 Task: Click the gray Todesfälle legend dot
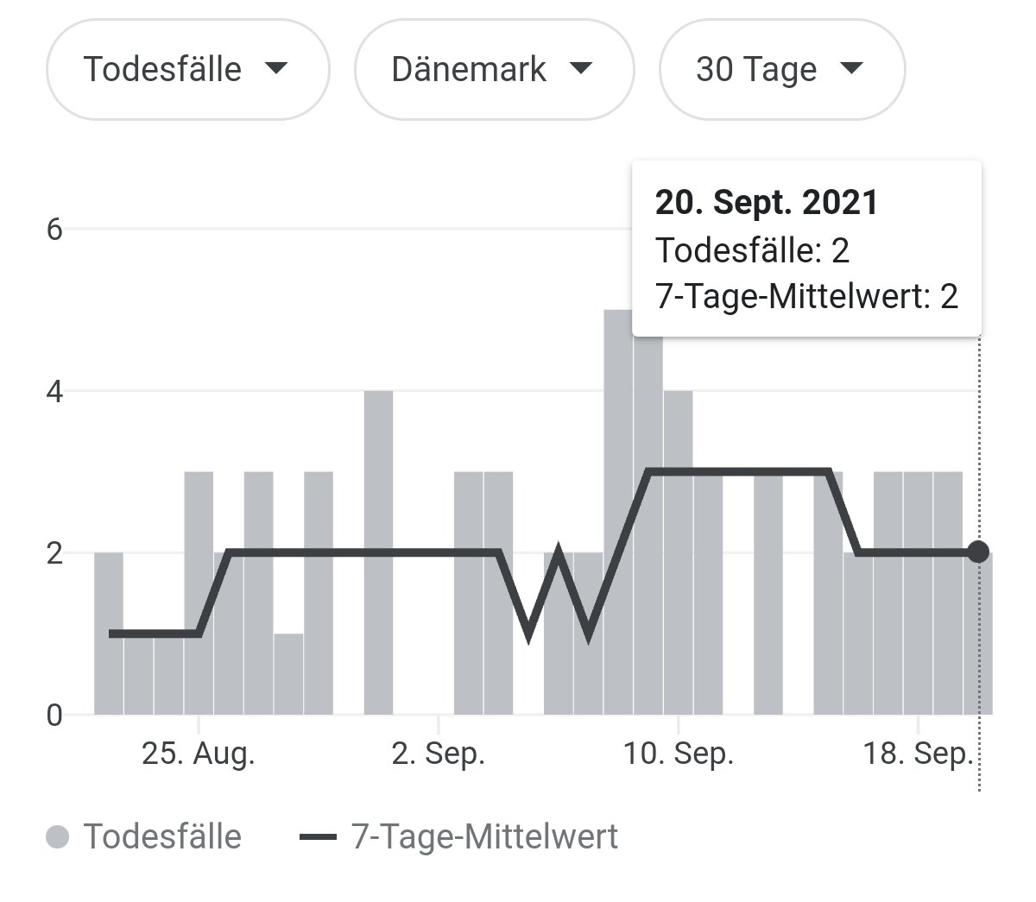point(57,837)
